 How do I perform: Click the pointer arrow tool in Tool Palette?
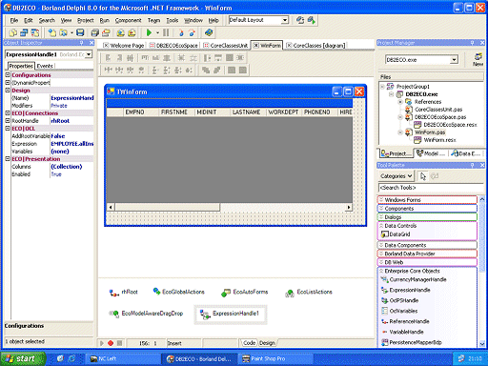point(423,175)
